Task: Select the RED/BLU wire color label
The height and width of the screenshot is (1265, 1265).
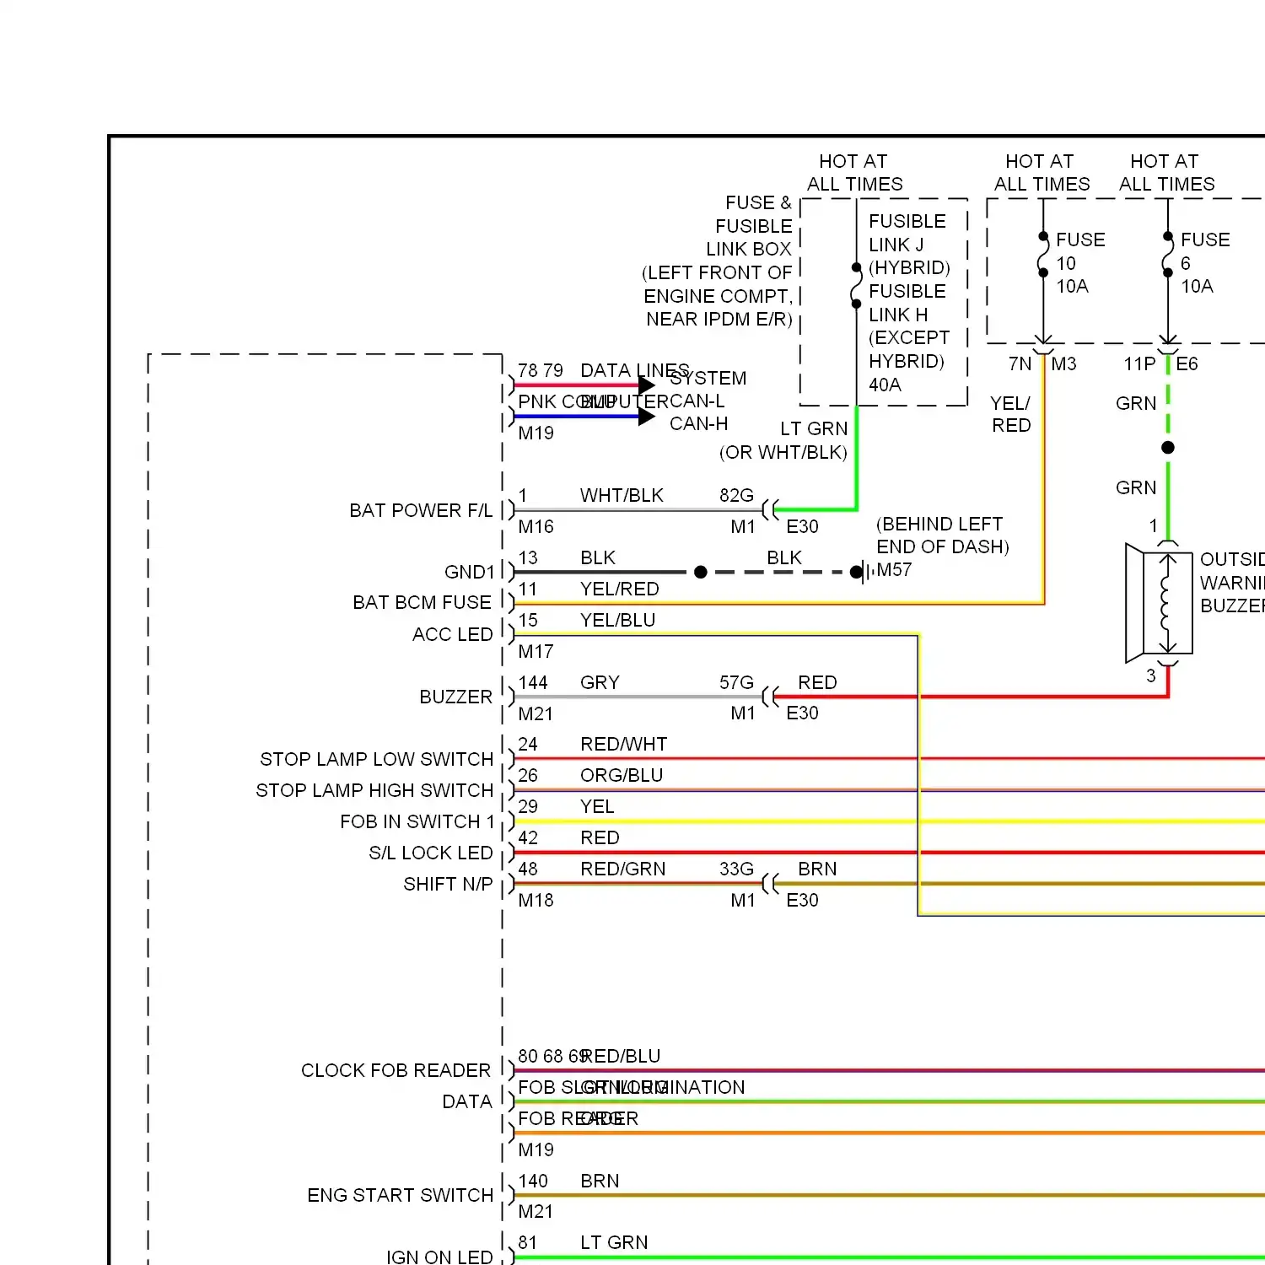Action: pyautogui.click(x=620, y=1056)
